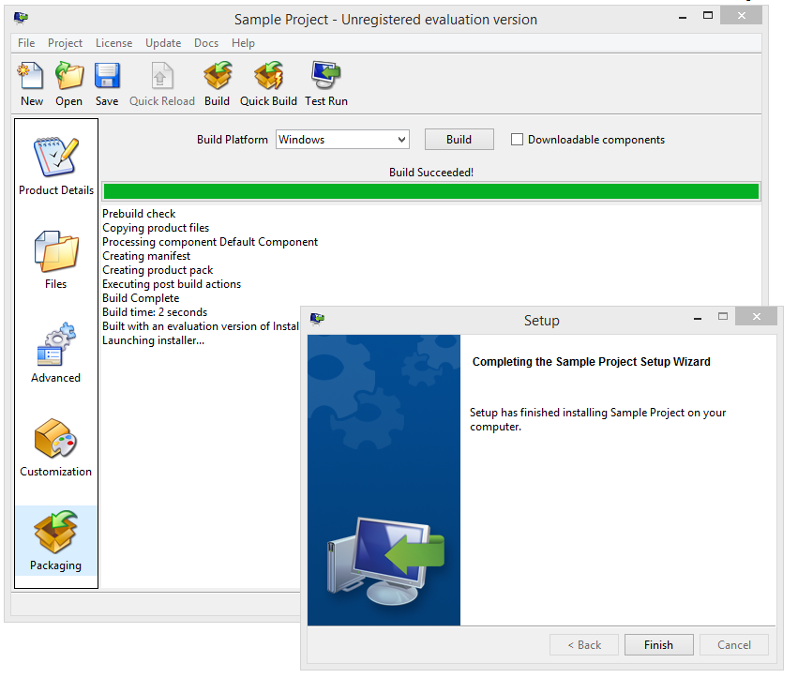Viewport: 798px width, 678px height.
Task: Maximize the Sample Project main window
Action: click(707, 16)
